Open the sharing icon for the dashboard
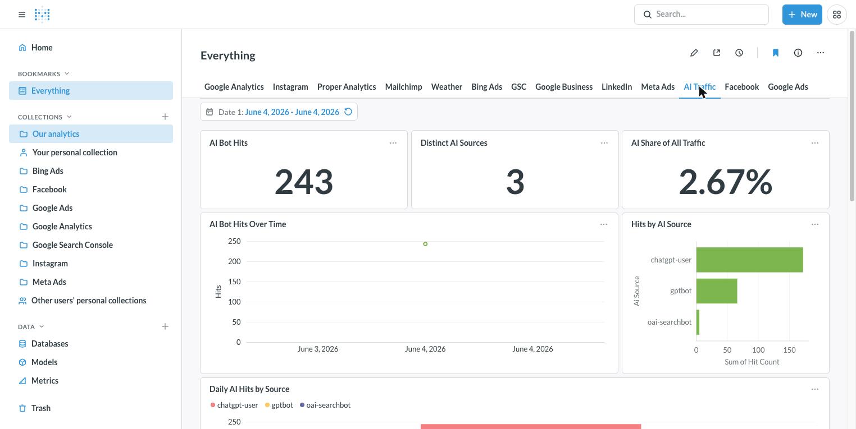 point(717,53)
